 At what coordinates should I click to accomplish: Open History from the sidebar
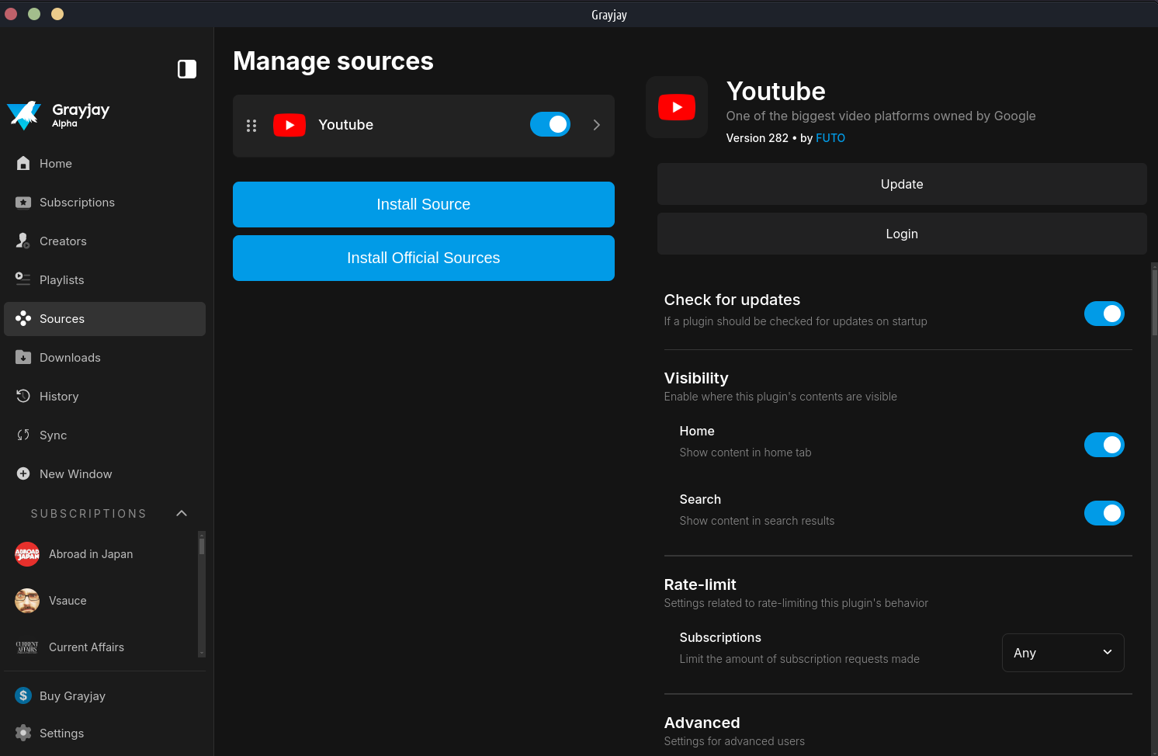pos(59,397)
